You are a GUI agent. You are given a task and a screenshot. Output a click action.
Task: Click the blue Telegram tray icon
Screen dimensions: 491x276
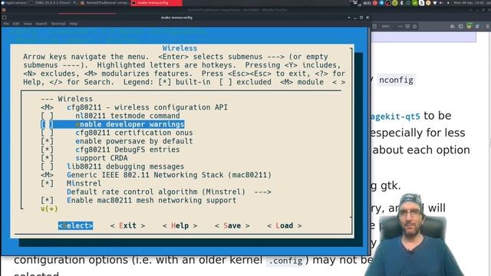pos(381,3)
